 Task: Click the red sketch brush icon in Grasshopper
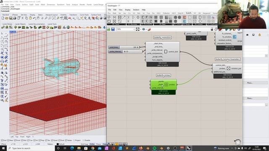pos(149,29)
